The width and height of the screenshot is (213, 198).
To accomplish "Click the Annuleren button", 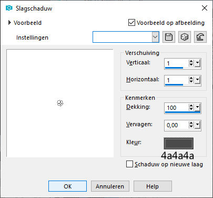I will click(110, 186).
